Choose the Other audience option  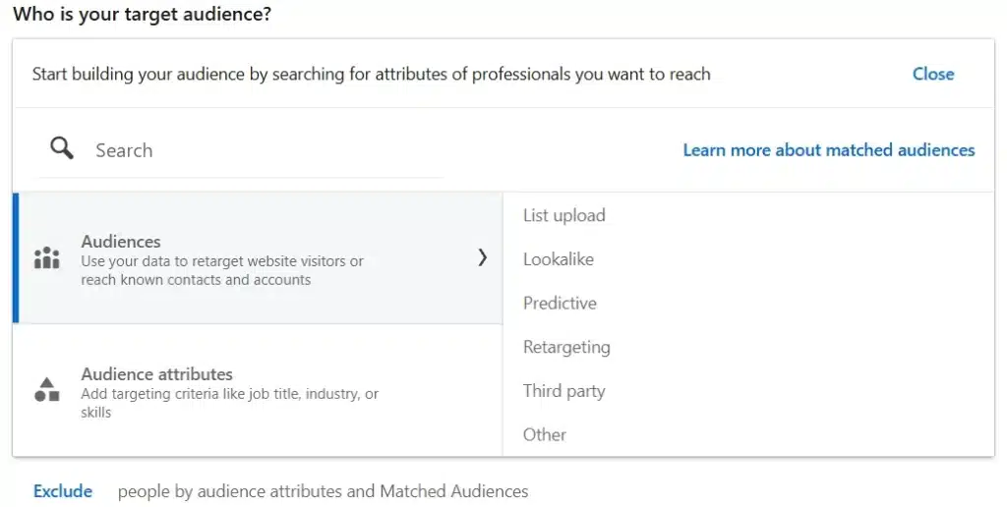545,434
